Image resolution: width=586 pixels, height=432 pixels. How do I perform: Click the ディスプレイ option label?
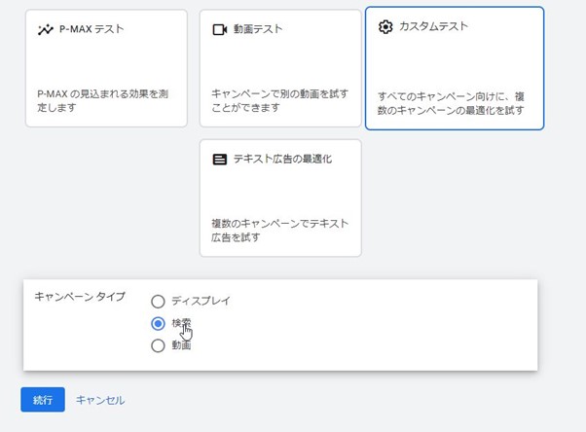[201, 302]
